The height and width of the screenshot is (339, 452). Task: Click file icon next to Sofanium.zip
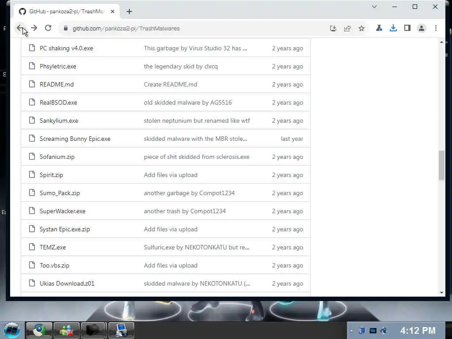tap(32, 156)
